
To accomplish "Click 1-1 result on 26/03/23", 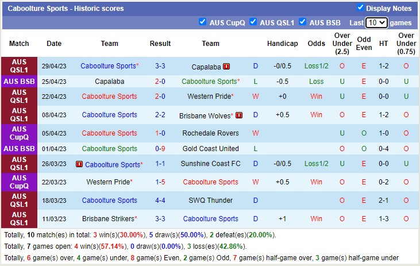I will click(160, 164).
